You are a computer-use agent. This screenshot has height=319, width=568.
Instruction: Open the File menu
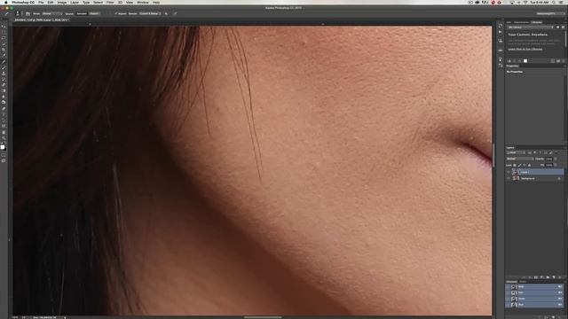pos(42,2)
